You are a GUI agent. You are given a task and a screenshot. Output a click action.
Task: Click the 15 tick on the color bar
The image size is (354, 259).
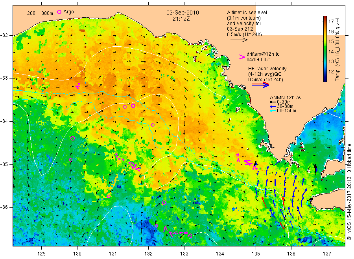tap(331, 42)
